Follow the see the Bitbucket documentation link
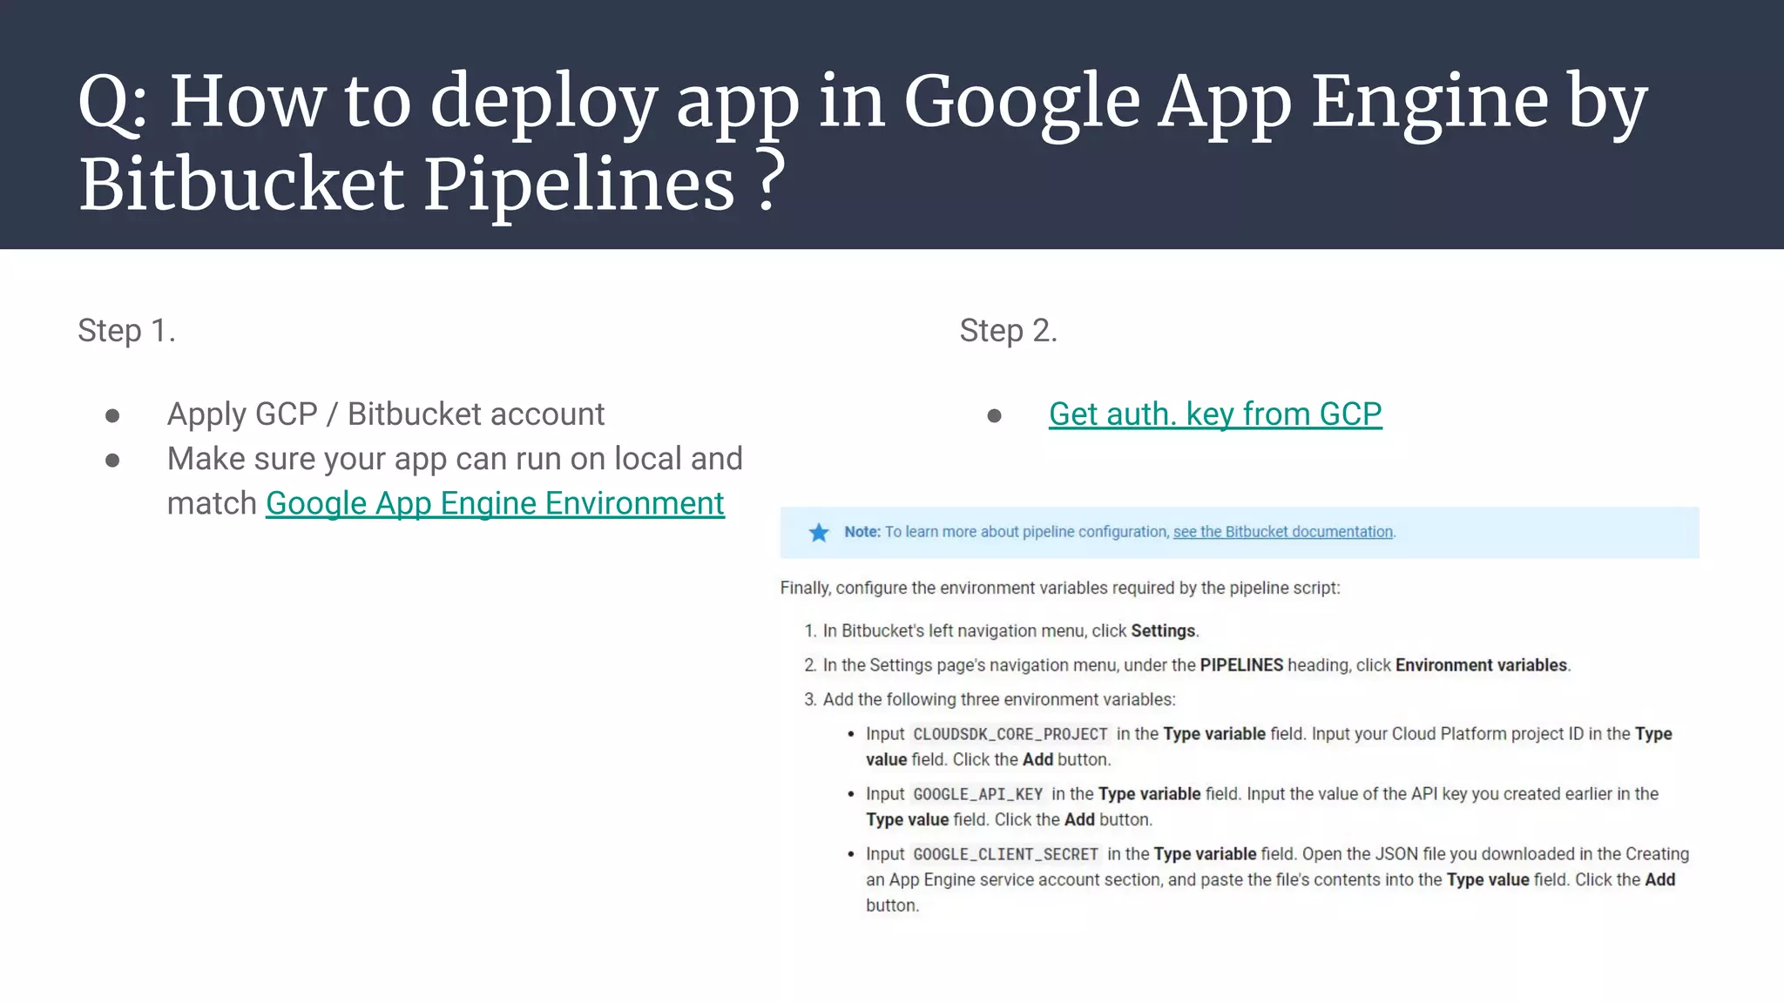The width and height of the screenshot is (1784, 1003). (x=1283, y=532)
